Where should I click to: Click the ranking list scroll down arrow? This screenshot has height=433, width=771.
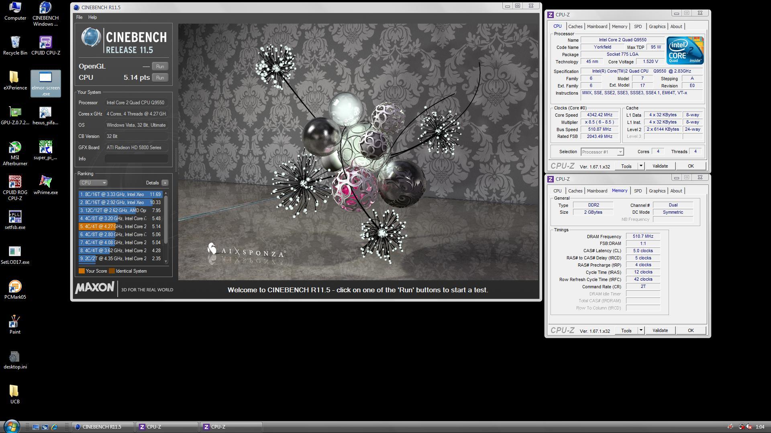166,261
